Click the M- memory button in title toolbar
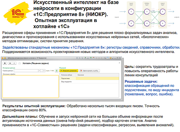 (102, 58)
